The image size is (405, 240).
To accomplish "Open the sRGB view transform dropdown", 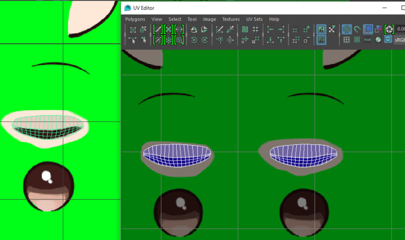I will (x=399, y=39).
